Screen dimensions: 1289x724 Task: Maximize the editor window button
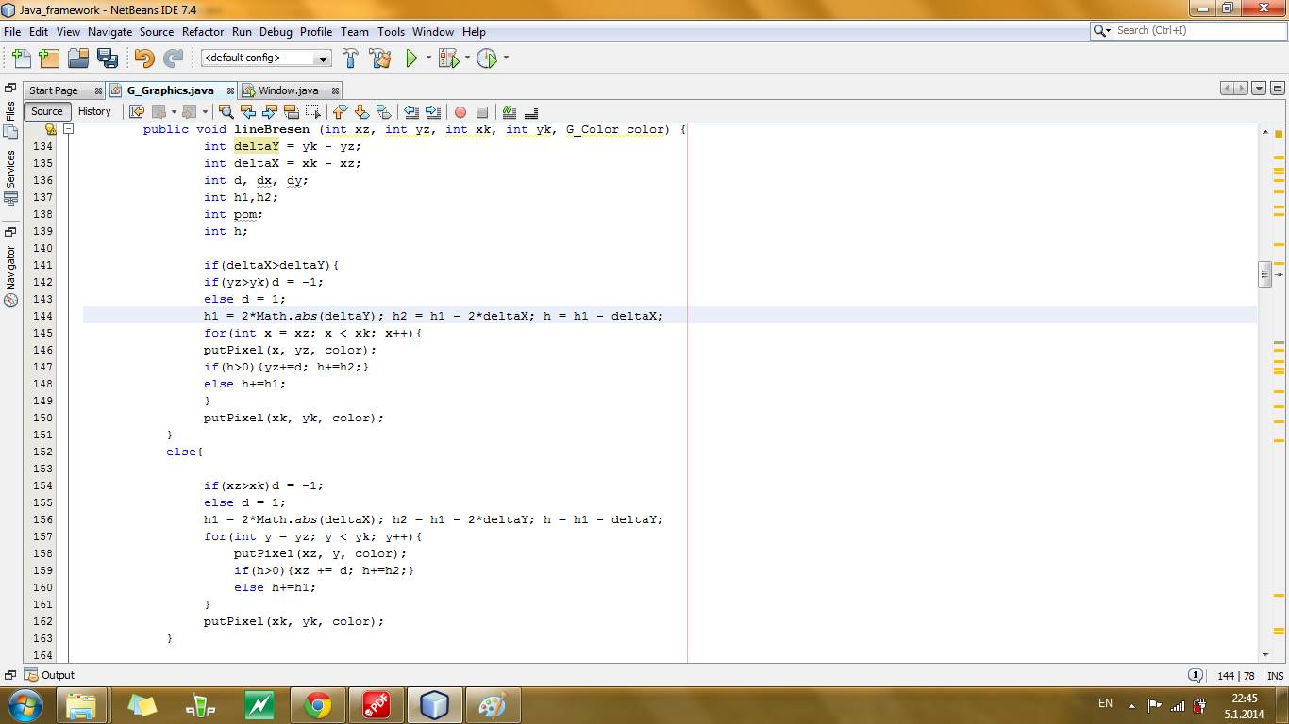coord(1278,89)
